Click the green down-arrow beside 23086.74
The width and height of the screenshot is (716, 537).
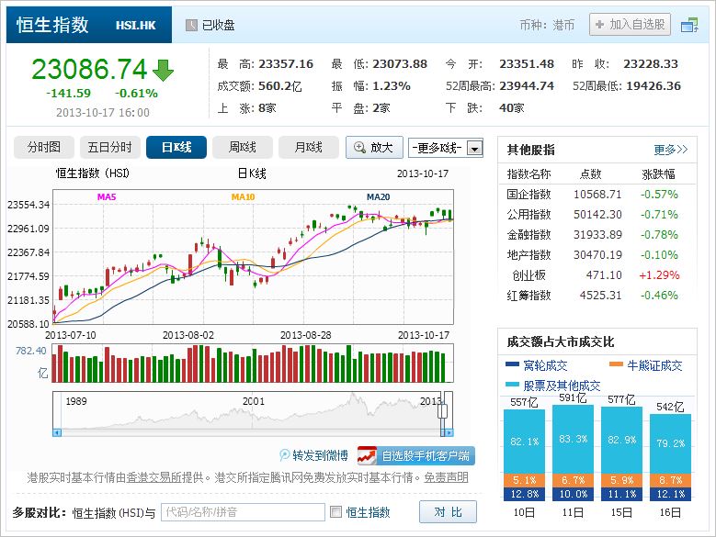point(163,70)
